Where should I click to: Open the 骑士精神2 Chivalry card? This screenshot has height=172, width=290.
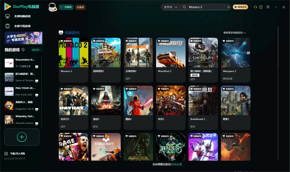click(x=203, y=60)
